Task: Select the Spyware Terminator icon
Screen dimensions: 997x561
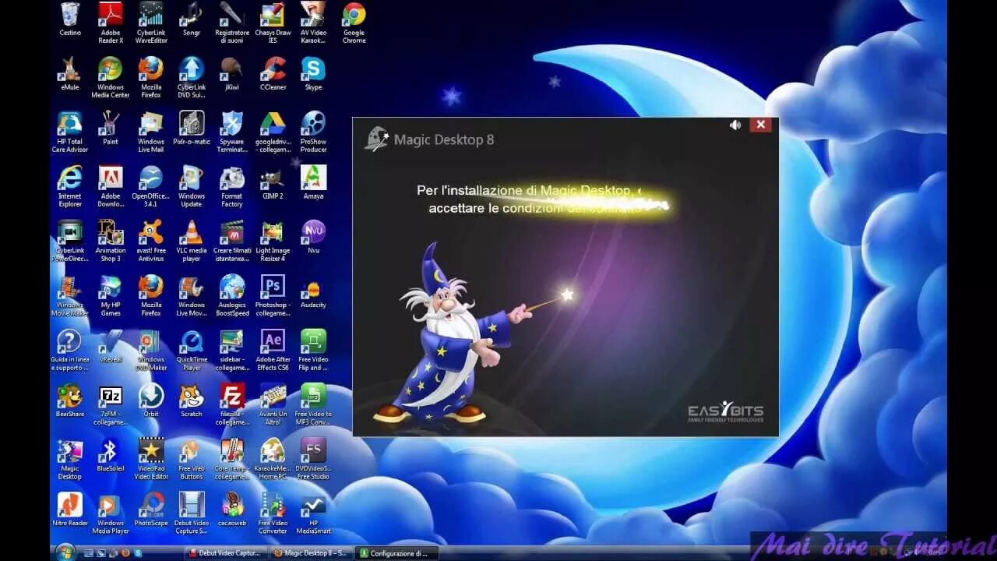Action: tap(232, 131)
